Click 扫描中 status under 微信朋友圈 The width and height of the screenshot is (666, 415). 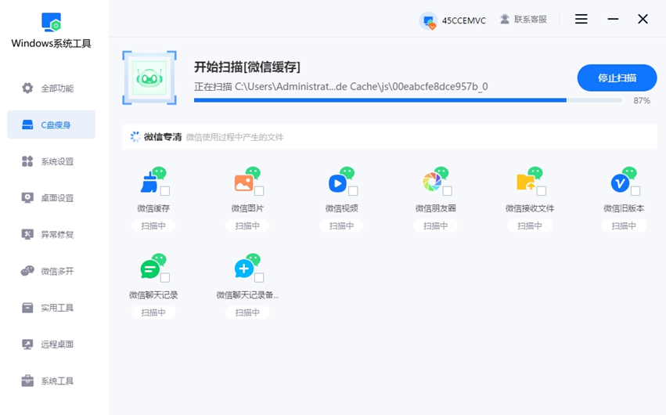tap(435, 226)
